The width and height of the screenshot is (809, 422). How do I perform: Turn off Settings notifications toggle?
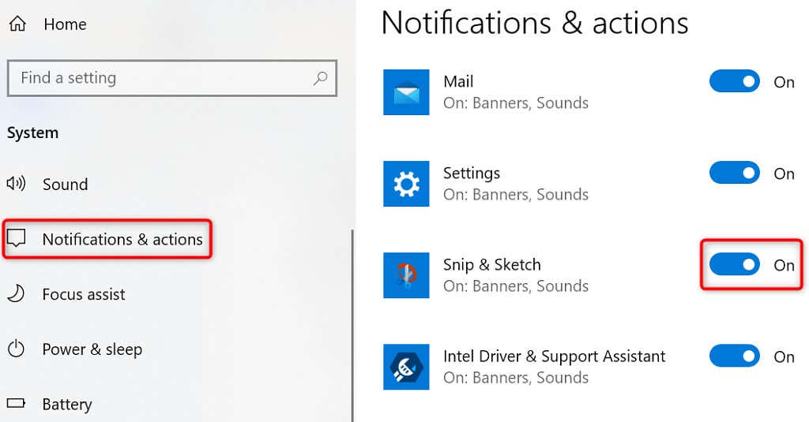pos(734,173)
